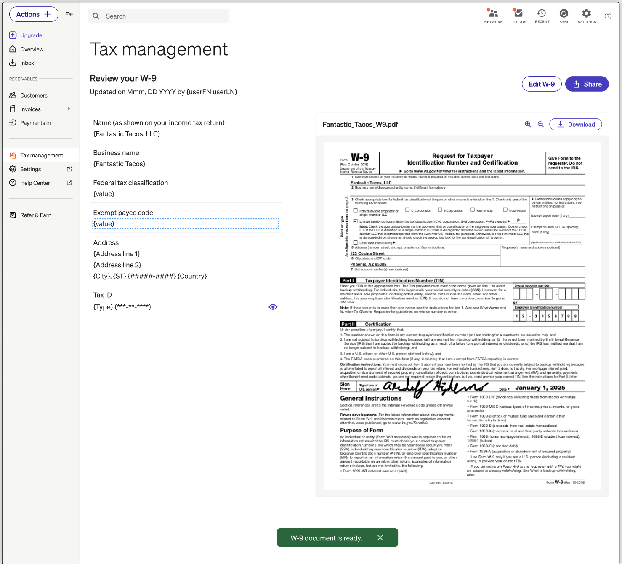Open the Sync panel

point(564,16)
